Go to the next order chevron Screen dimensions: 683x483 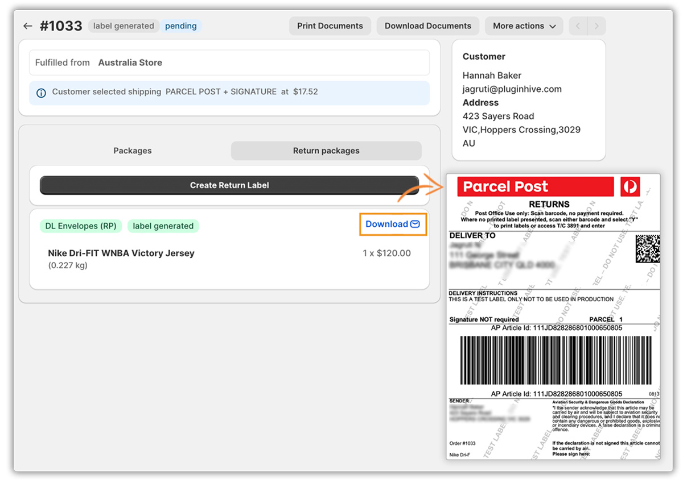[x=596, y=26]
